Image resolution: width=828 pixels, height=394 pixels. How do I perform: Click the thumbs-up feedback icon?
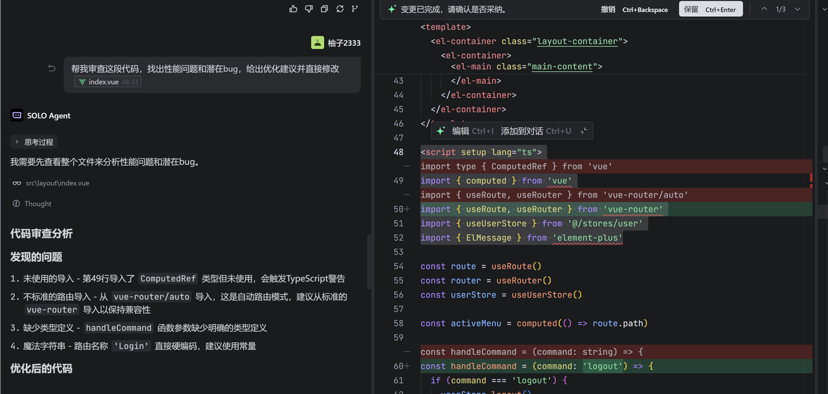[294, 8]
